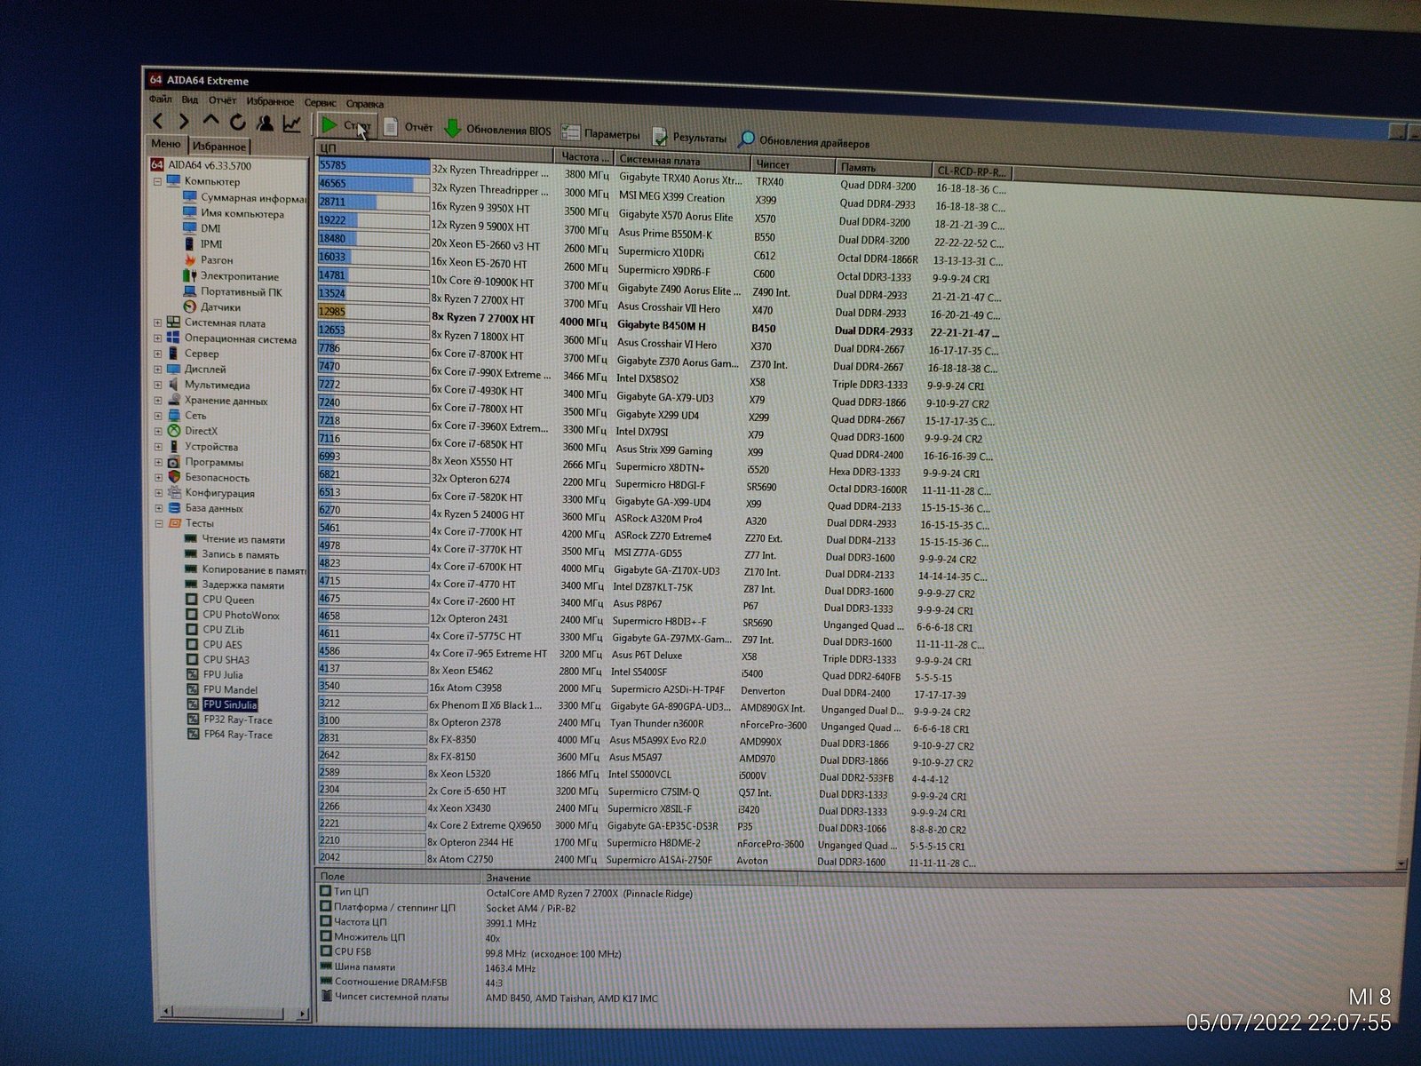This screenshot has height=1066, width=1421.
Task: Select the Копирование в память icon
Action: pyautogui.click(x=190, y=569)
